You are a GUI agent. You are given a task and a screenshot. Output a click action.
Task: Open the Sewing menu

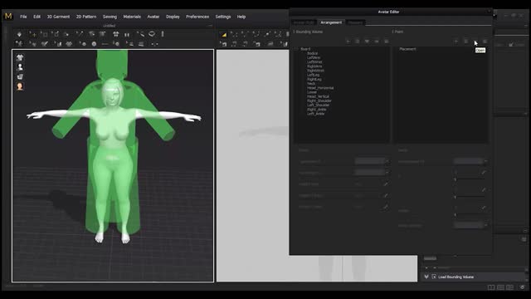coord(110,17)
